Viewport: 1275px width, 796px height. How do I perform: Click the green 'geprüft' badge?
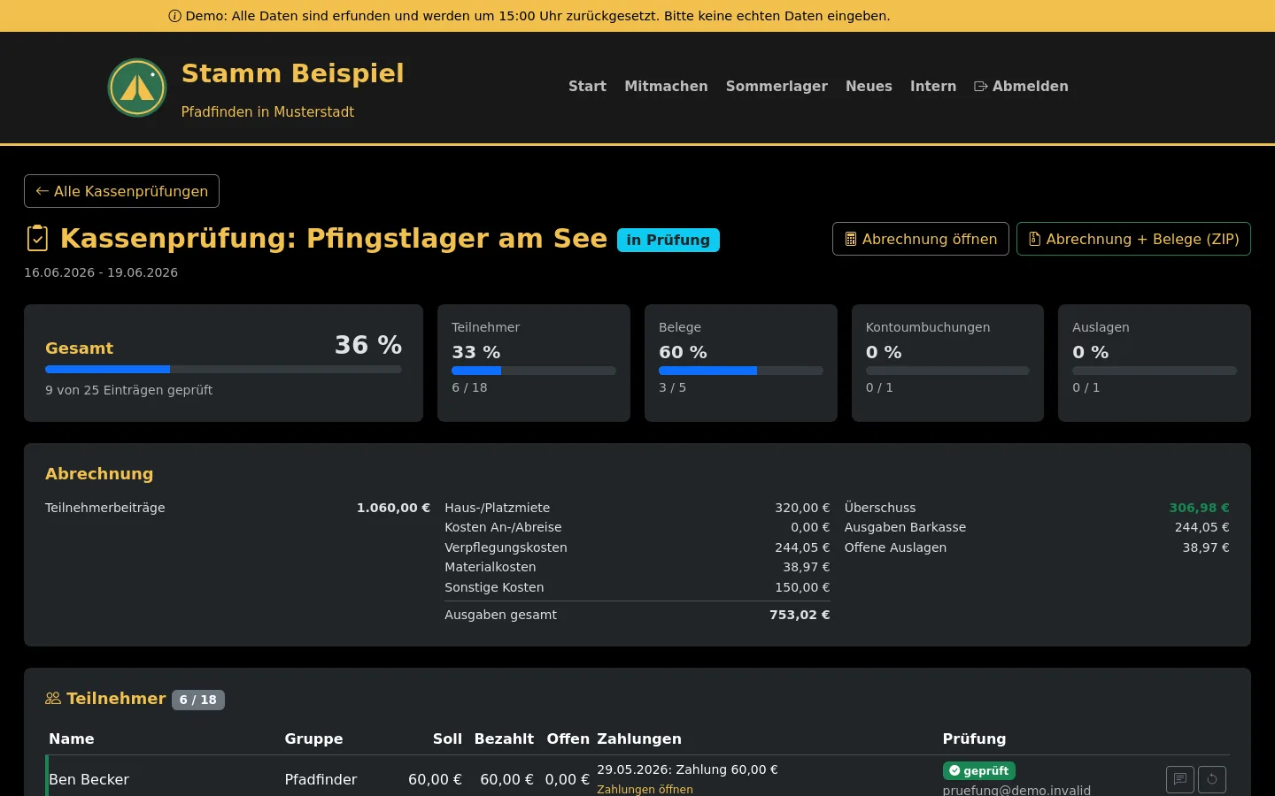pos(978,770)
